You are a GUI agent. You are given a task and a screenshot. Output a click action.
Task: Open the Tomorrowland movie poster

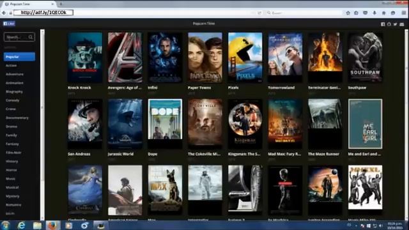pyautogui.click(x=285, y=57)
